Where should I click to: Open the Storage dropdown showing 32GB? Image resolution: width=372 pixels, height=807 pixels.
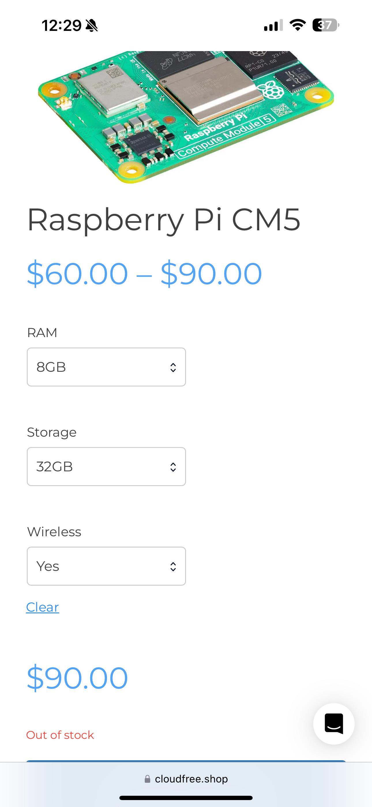(106, 466)
